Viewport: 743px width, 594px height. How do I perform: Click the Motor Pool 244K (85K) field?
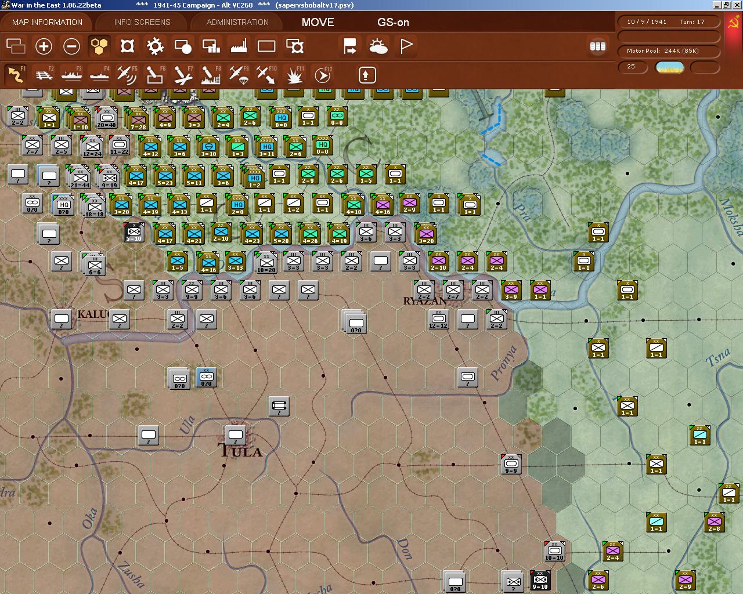coord(669,50)
